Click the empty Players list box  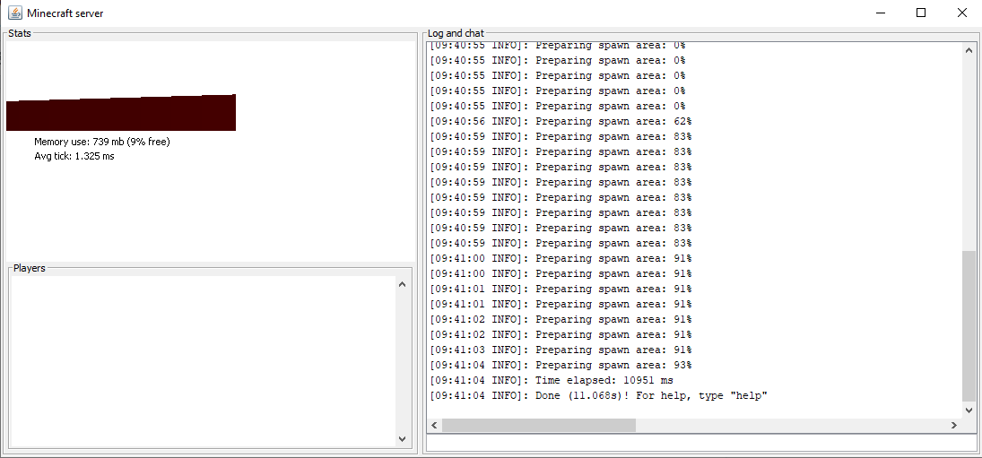tap(203, 361)
